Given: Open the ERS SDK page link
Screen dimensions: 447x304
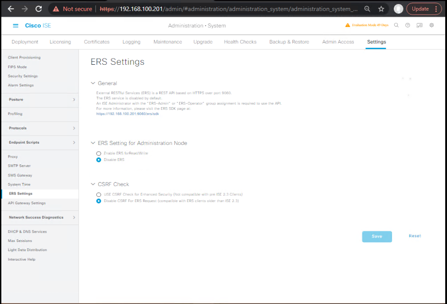Looking at the screenshot, I should 127,114.
